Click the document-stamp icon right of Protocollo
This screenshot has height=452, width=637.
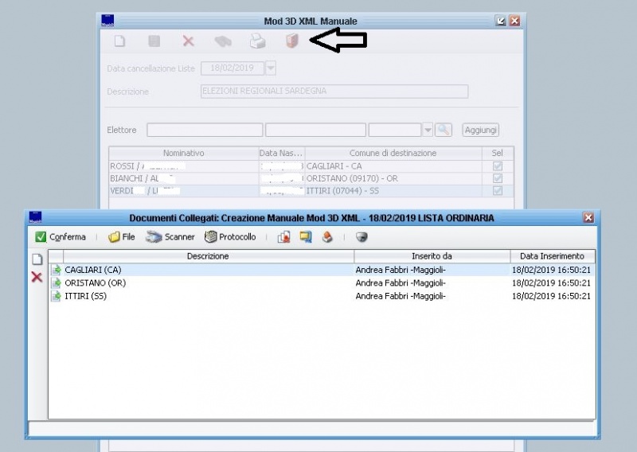click(283, 237)
